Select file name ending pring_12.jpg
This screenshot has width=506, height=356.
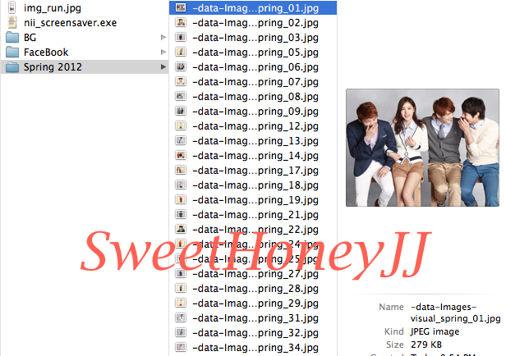pos(255,126)
